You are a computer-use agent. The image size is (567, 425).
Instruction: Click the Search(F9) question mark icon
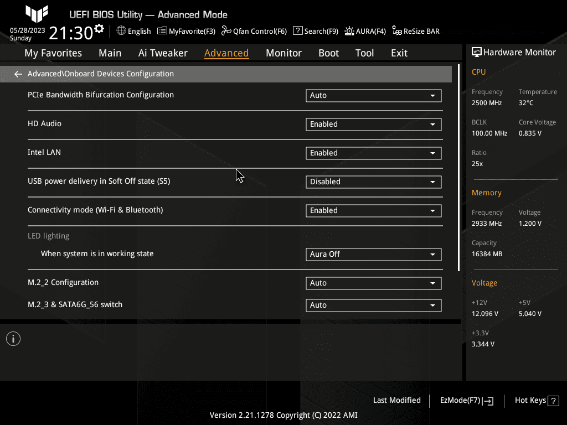[298, 31]
